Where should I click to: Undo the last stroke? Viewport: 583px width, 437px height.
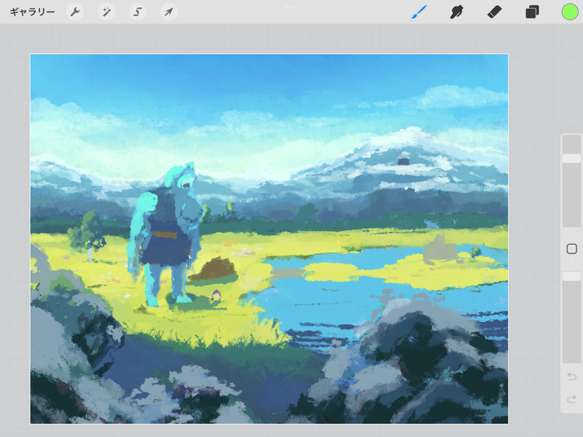tap(571, 377)
